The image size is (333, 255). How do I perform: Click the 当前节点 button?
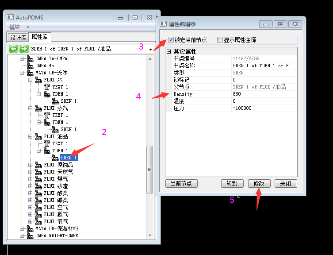tap(181, 183)
